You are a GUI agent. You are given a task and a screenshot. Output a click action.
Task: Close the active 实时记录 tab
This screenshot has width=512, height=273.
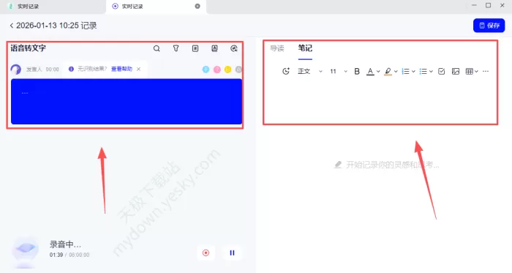[x=197, y=6]
